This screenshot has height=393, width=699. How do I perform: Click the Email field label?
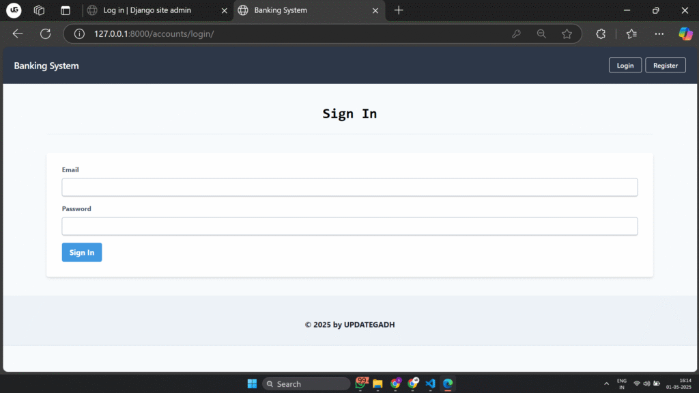pyautogui.click(x=70, y=170)
